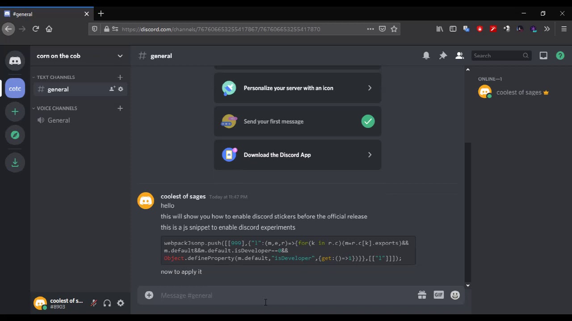Viewport: 572px width, 321px height.
Task: Open Personalize your server with an icon
Action: (298, 88)
